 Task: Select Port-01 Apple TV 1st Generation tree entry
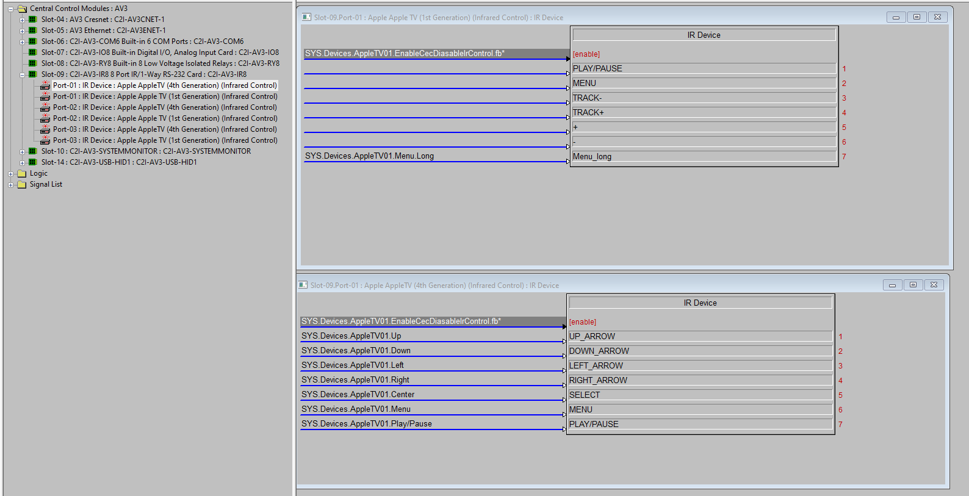pyautogui.click(x=165, y=96)
